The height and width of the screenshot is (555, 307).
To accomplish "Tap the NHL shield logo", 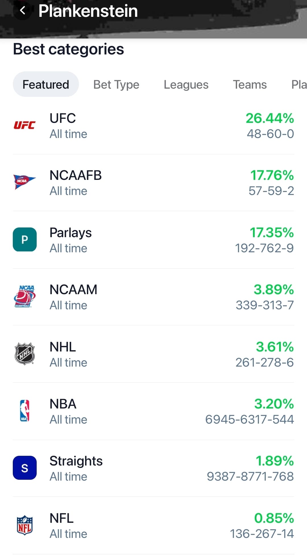I will point(24,354).
